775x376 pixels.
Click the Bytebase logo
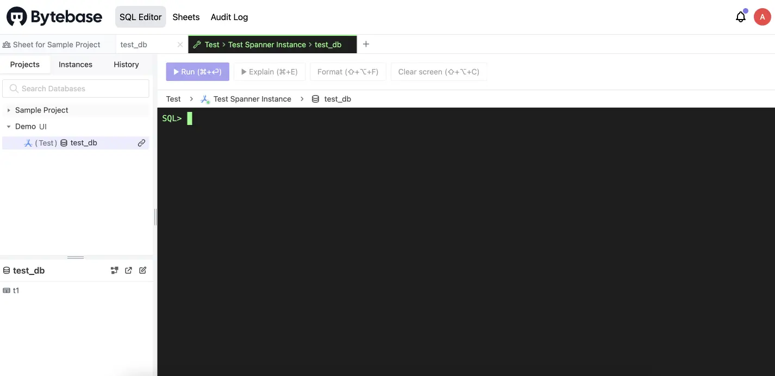(54, 17)
